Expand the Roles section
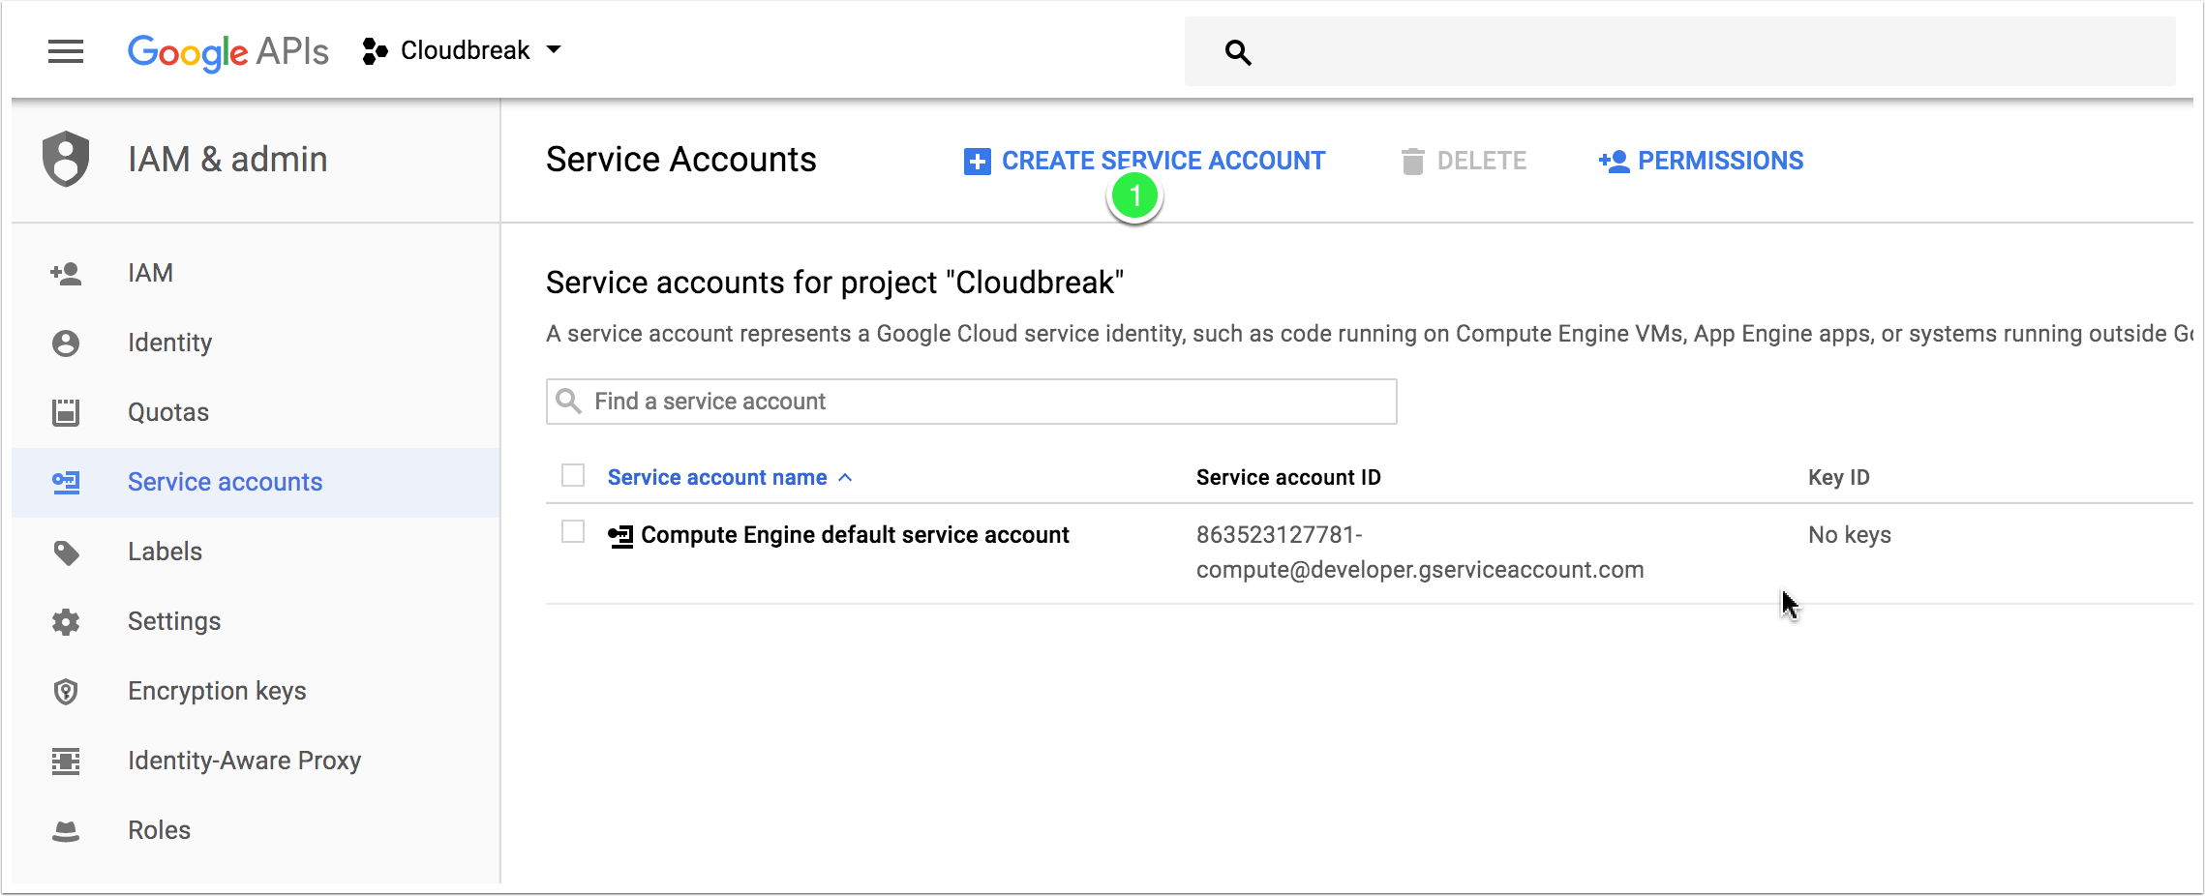 coord(158,829)
